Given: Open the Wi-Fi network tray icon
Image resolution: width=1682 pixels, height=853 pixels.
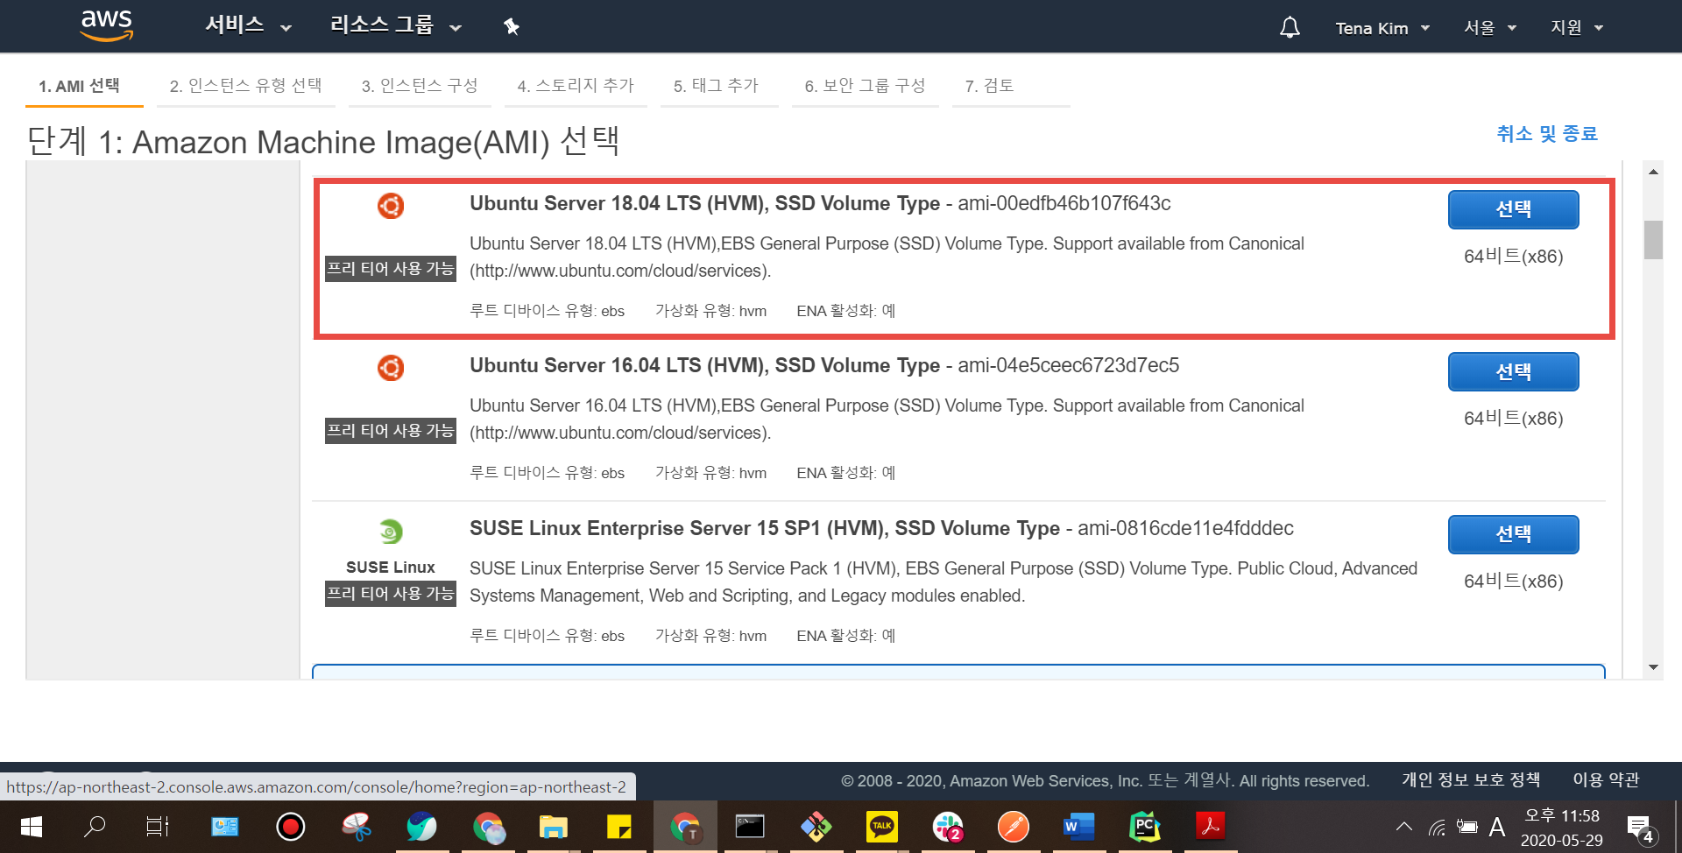Looking at the screenshot, I should tap(1437, 827).
